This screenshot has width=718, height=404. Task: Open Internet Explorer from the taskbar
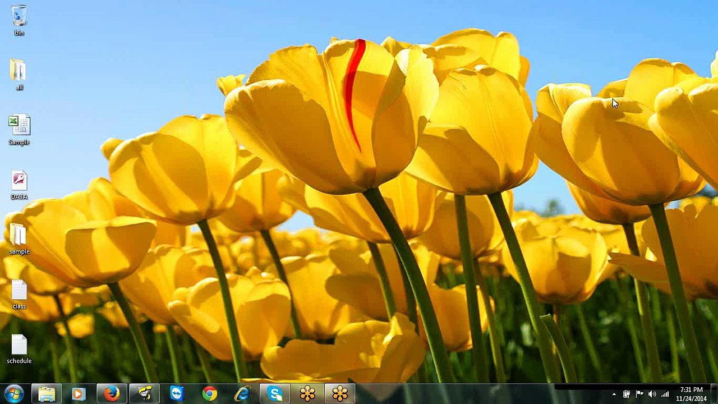click(242, 394)
